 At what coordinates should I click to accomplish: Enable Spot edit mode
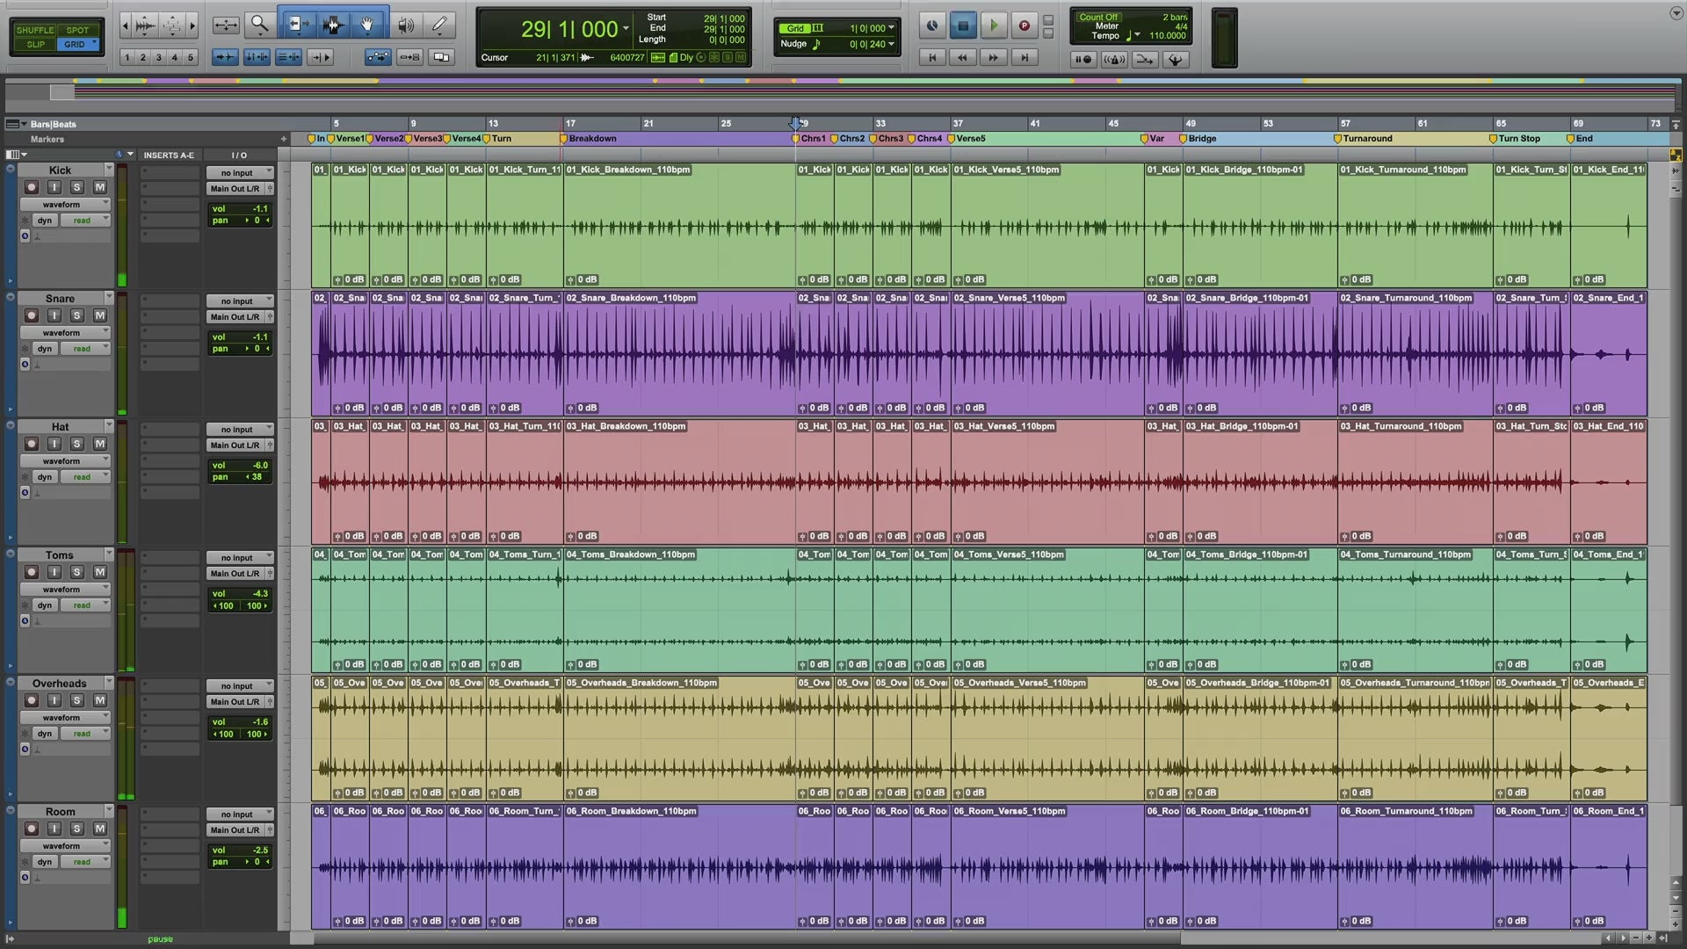click(77, 30)
